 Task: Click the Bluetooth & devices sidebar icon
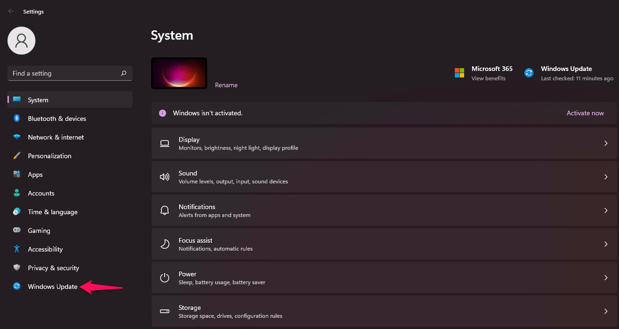coord(17,119)
